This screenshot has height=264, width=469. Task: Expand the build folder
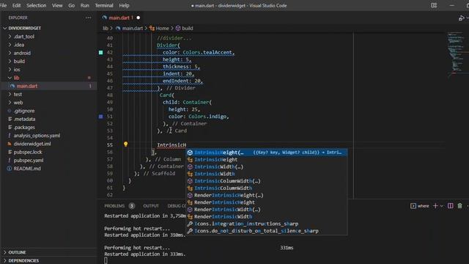tap(19, 62)
